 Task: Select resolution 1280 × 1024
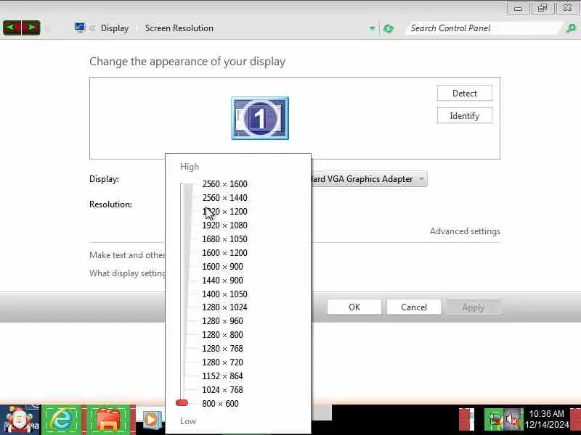(x=224, y=307)
